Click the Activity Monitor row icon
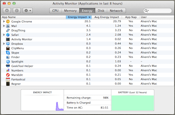 point(8,39)
